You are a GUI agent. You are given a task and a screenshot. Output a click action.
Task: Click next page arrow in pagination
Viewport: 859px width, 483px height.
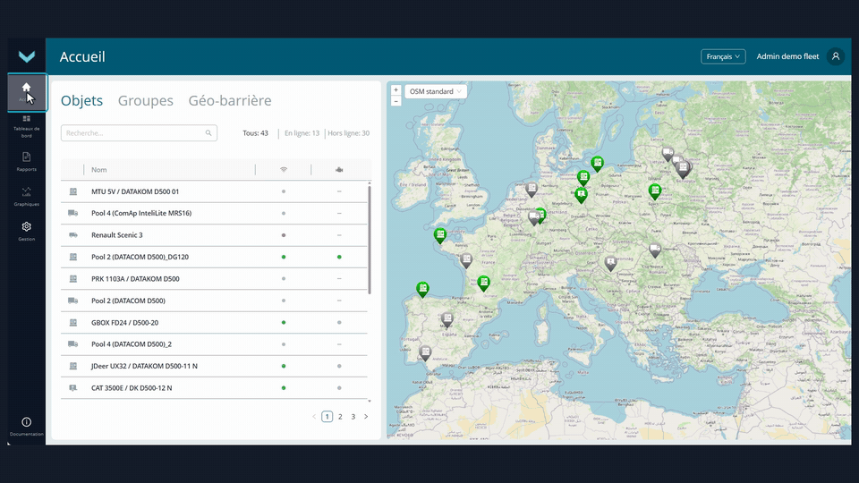tap(367, 417)
